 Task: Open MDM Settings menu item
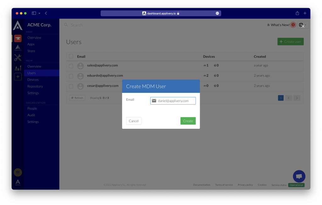coord(33,93)
